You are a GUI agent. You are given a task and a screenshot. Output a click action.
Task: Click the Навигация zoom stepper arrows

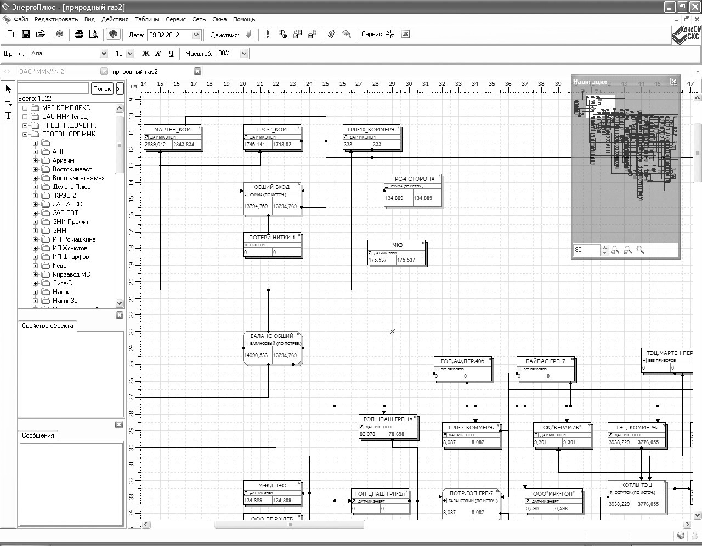click(x=604, y=250)
